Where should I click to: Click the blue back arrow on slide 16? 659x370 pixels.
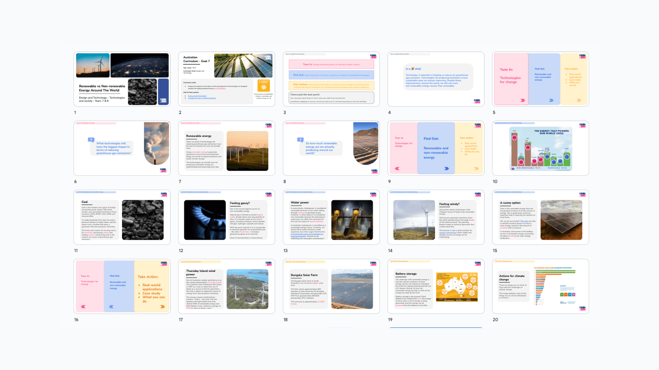[111, 307]
